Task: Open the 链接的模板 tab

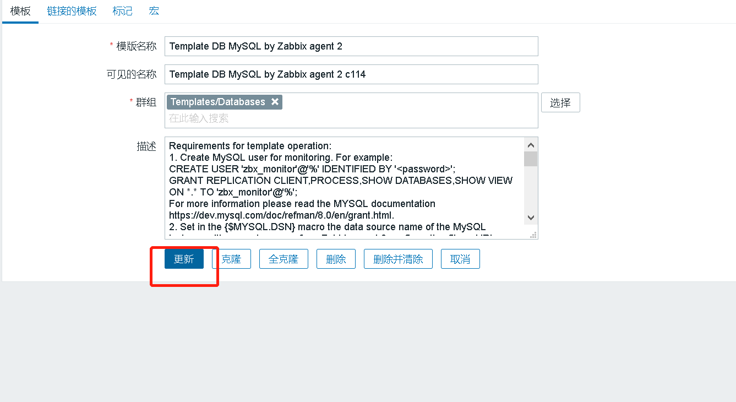Action: point(72,11)
